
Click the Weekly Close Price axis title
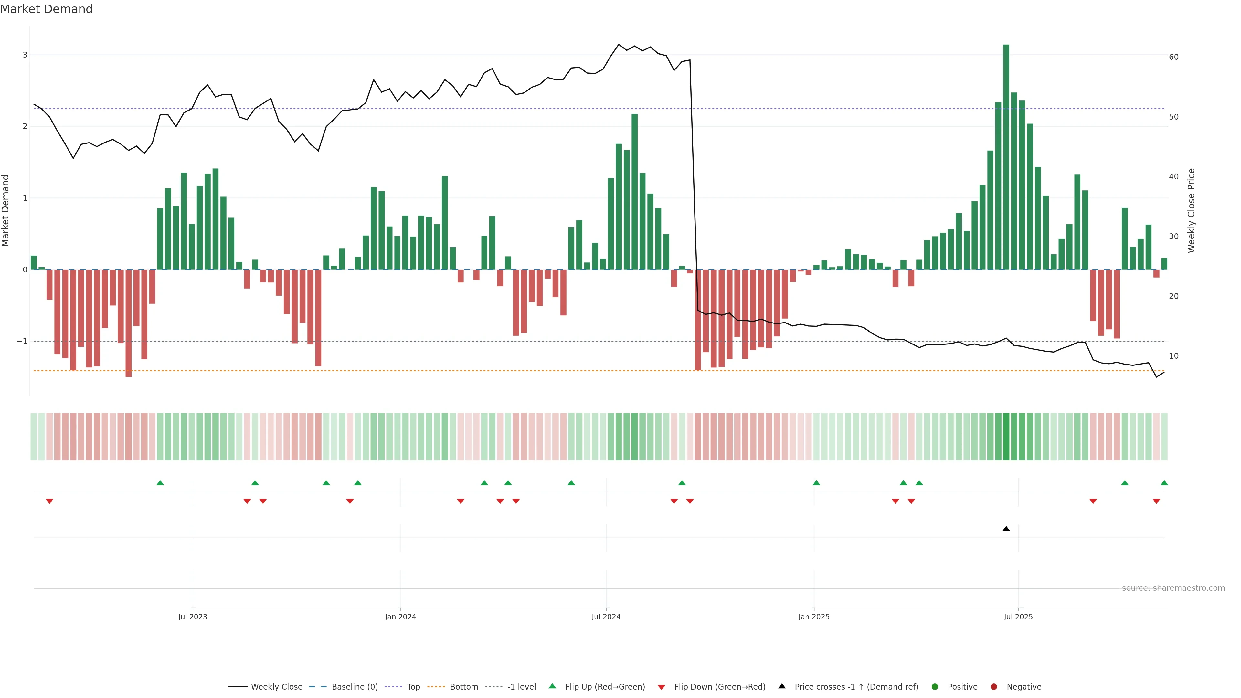pyautogui.click(x=1191, y=210)
